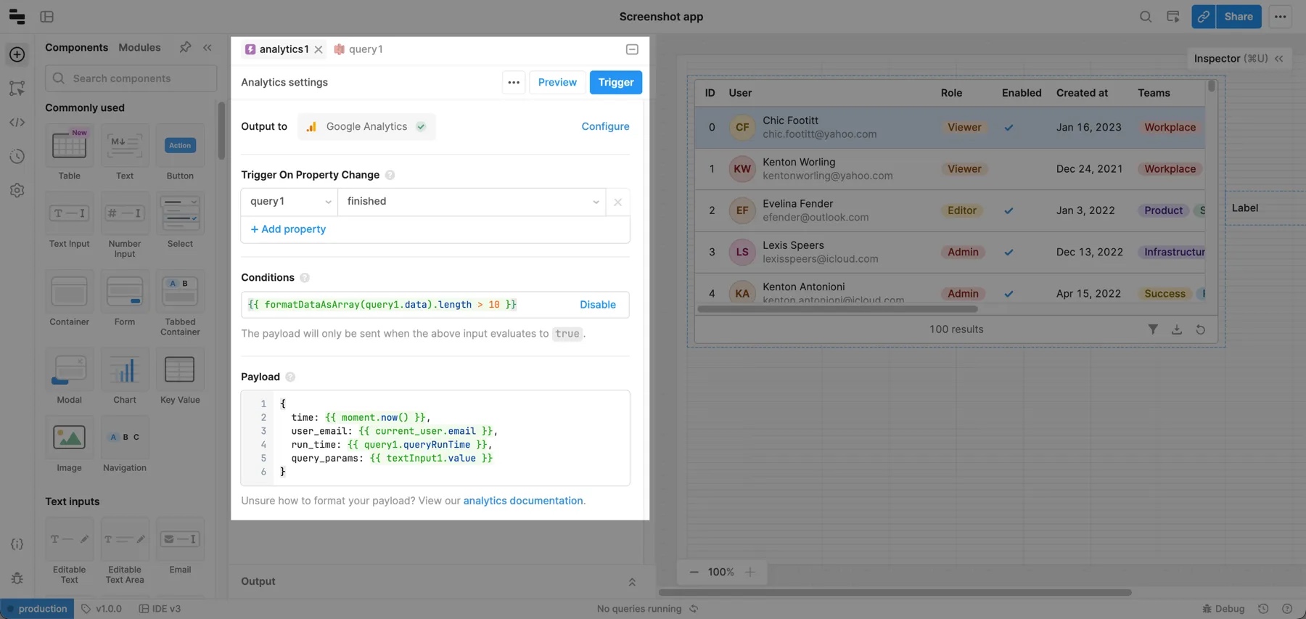Image resolution: width=1306 pixels, height=619 pixels.
Task: Collapse the Inspector panel
Action: pos(1279,59)
